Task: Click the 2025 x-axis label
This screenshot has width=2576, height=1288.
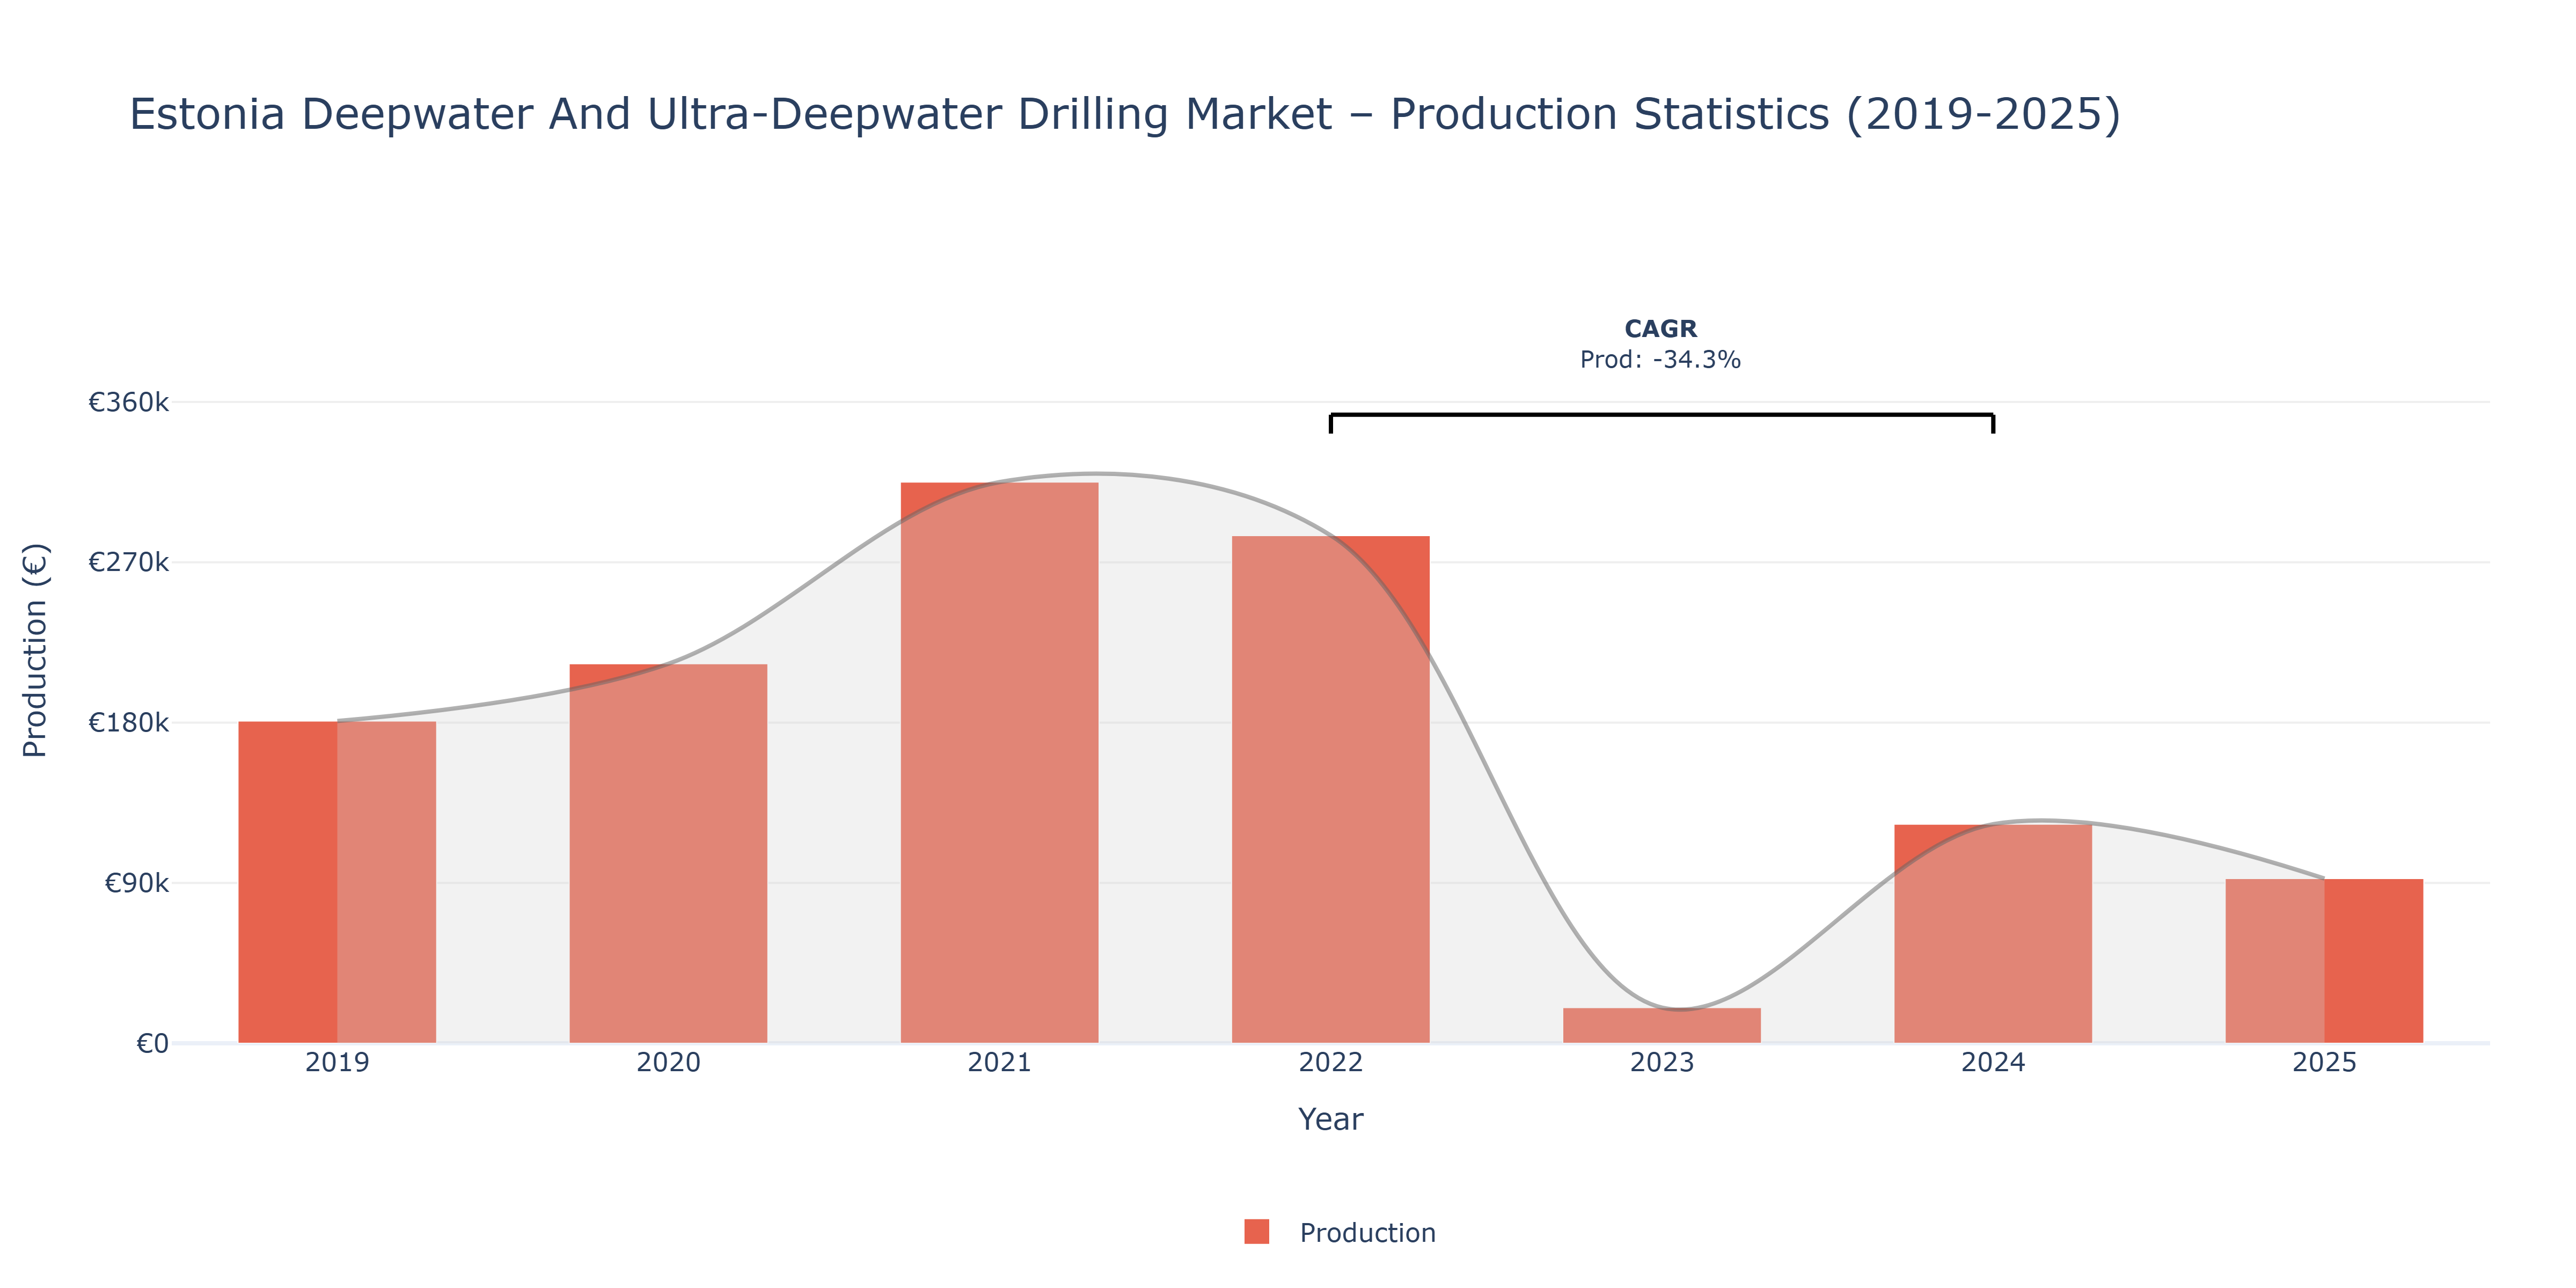Action: [2323, 1063]
